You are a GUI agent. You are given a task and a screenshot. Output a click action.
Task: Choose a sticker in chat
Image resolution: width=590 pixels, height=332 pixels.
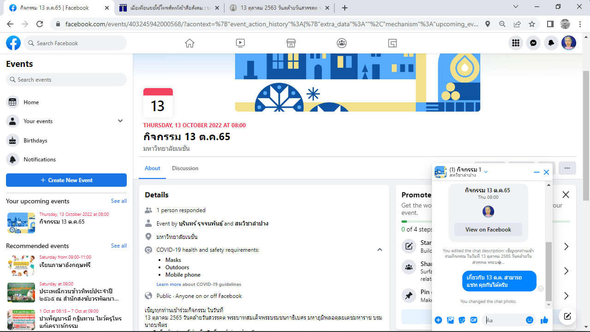(462, 320)
